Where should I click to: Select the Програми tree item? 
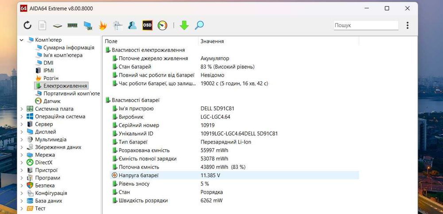(47, 178)
